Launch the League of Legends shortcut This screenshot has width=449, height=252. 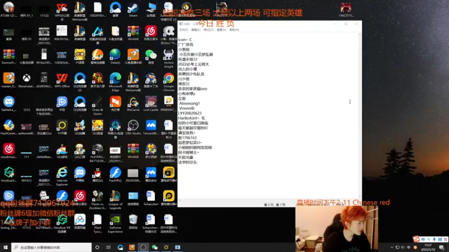116,200
